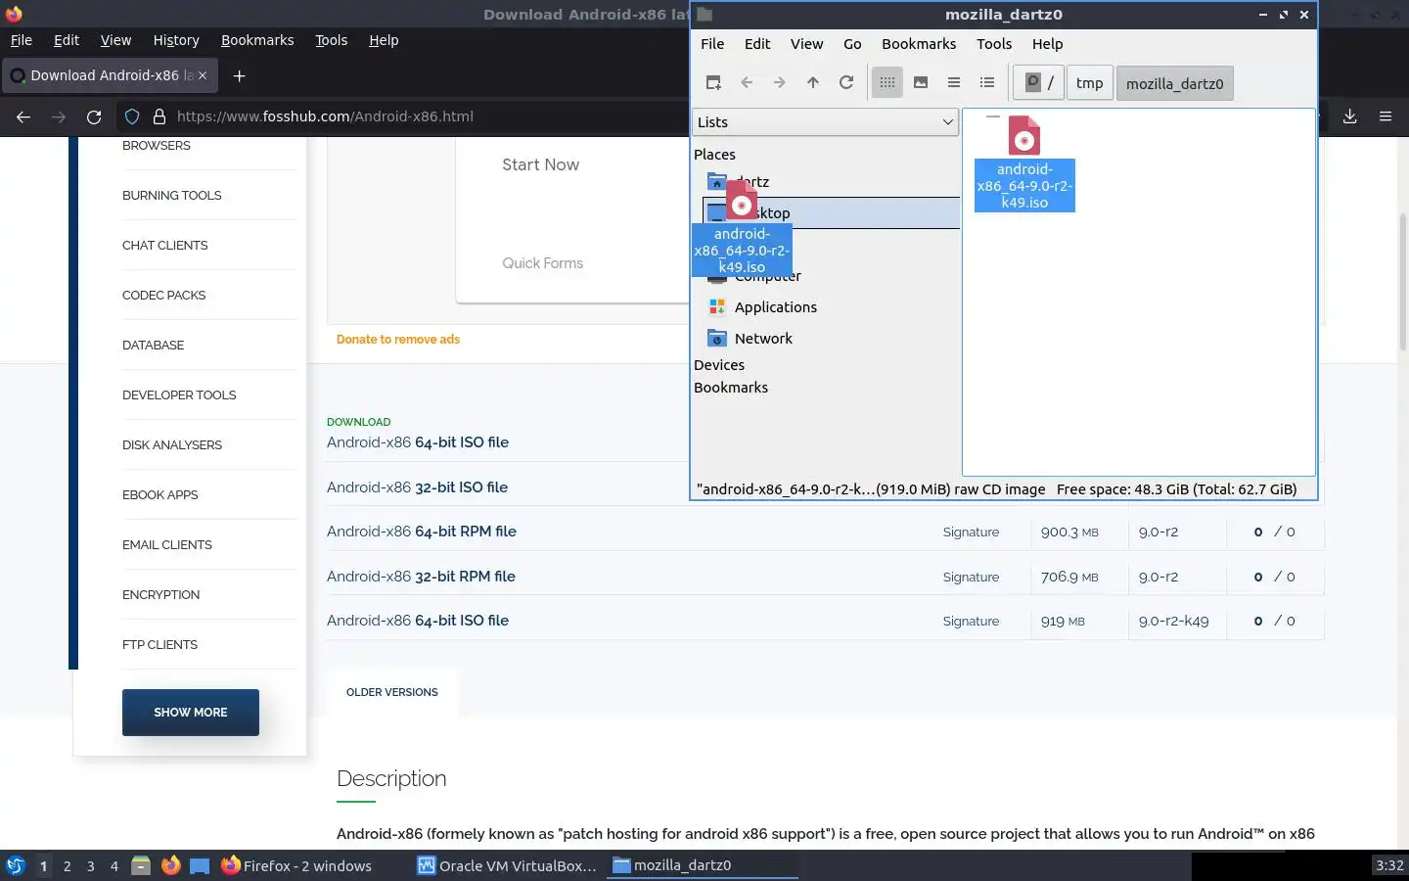
Task: Open Signature for 9.0-r2-k49 ISO
Action: [971, 621]
